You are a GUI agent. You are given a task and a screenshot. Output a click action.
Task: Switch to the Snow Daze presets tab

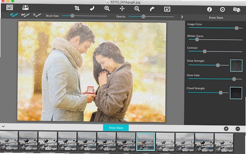pos(116,128)
